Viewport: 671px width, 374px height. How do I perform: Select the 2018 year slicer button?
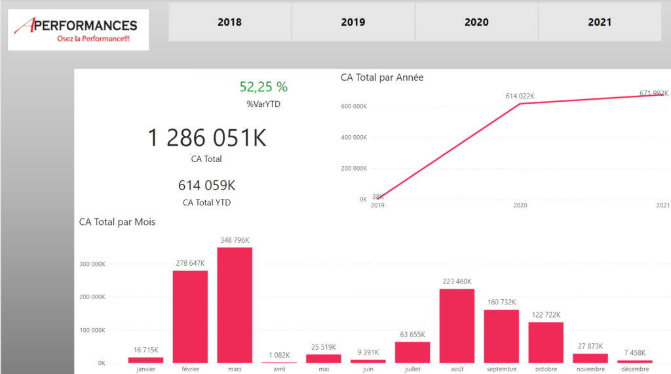click(229, 22)
